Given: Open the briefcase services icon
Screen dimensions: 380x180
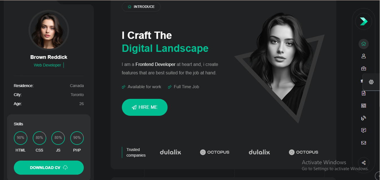Looking at the screenshot, I should coord(364,68).
